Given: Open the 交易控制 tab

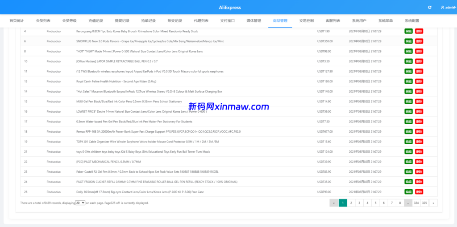Looking at the screenshot, I should pyautogui.click(x=307, y=21).
